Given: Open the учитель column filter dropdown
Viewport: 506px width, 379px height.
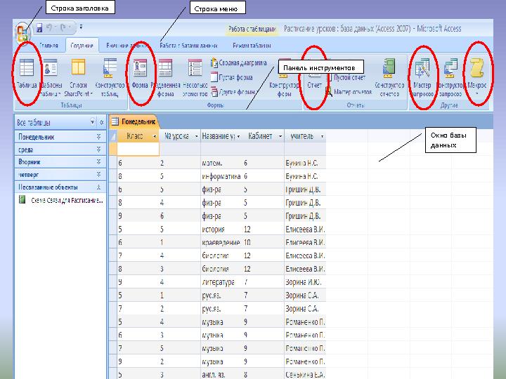Looking at the screenshot, I should 322,137.
